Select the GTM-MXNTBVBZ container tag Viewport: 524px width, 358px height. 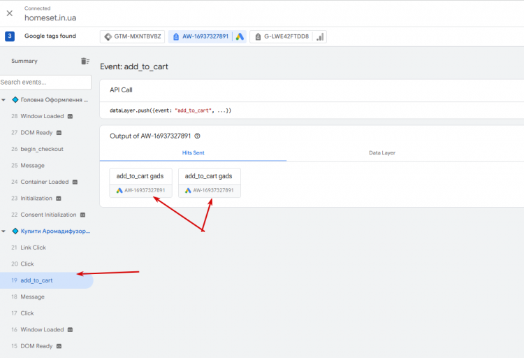point(132,36)
